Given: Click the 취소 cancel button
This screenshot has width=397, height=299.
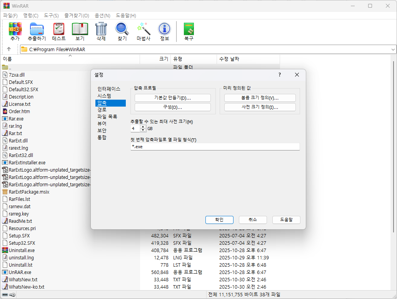Looking at the screenshot, I should 253,220.
